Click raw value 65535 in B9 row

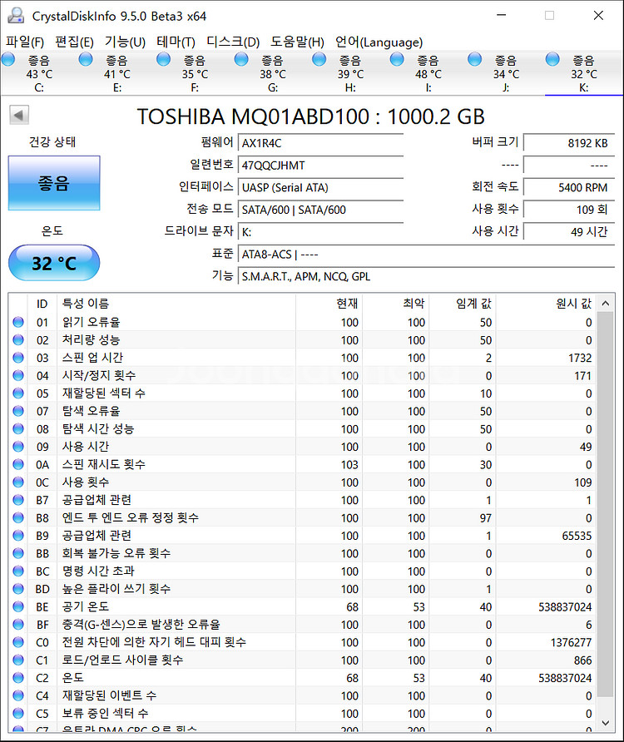pyautogui.click(x=577, y=536)
